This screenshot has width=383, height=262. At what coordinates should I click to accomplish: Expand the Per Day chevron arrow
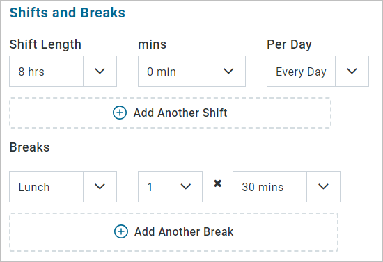[352, 71]
